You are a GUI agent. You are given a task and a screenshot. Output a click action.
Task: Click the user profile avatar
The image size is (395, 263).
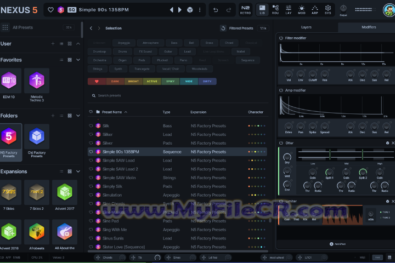click(389, 10)
